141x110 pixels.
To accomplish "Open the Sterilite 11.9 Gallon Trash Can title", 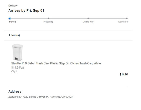I will [x=56, y=63].
